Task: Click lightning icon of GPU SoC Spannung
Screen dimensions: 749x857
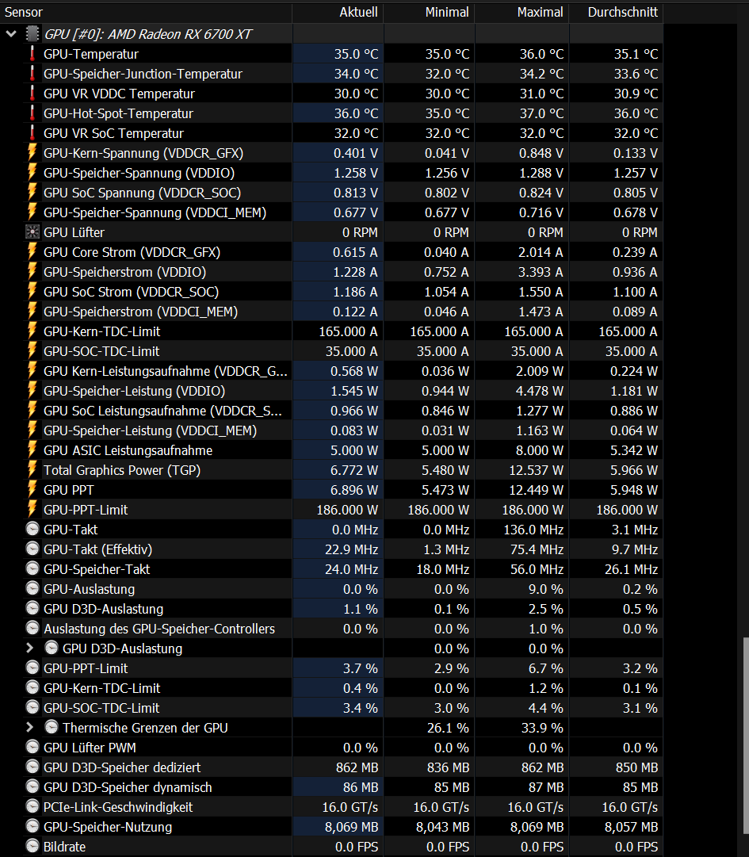Action: pos(32,193)
